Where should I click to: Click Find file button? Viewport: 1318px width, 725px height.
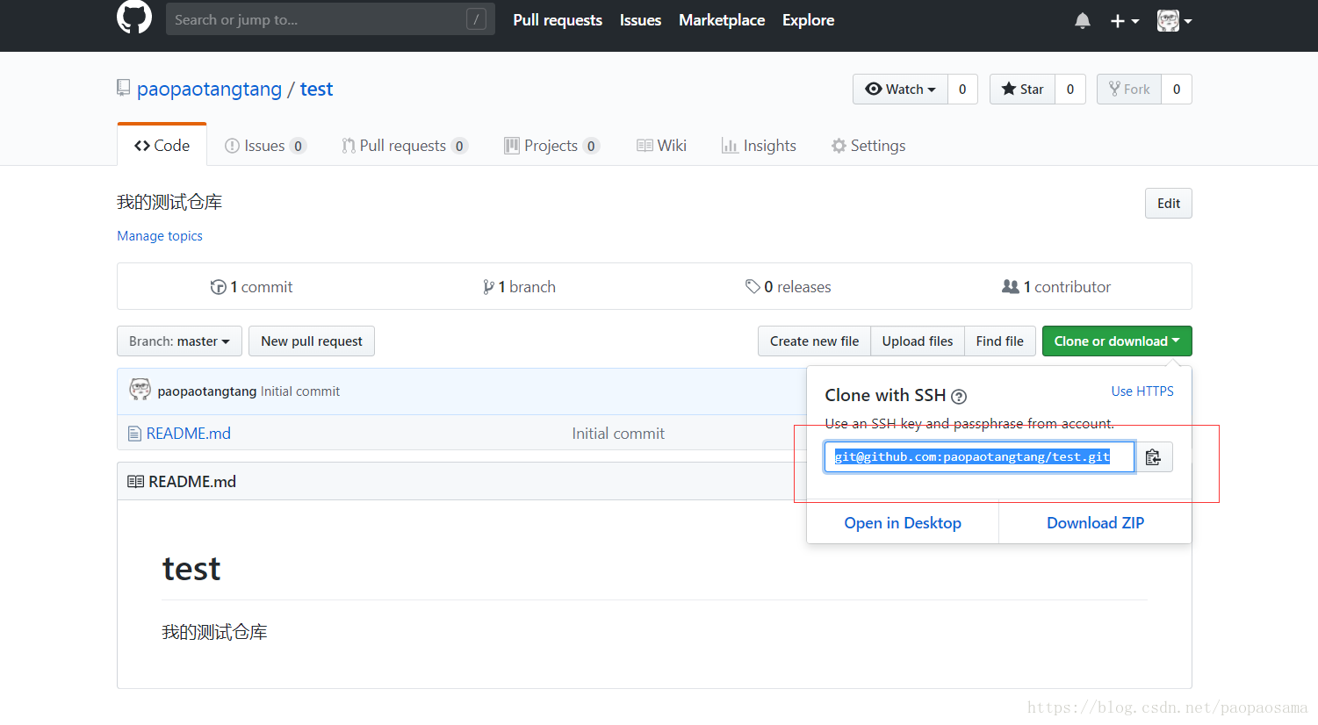tap(1000, 341)
